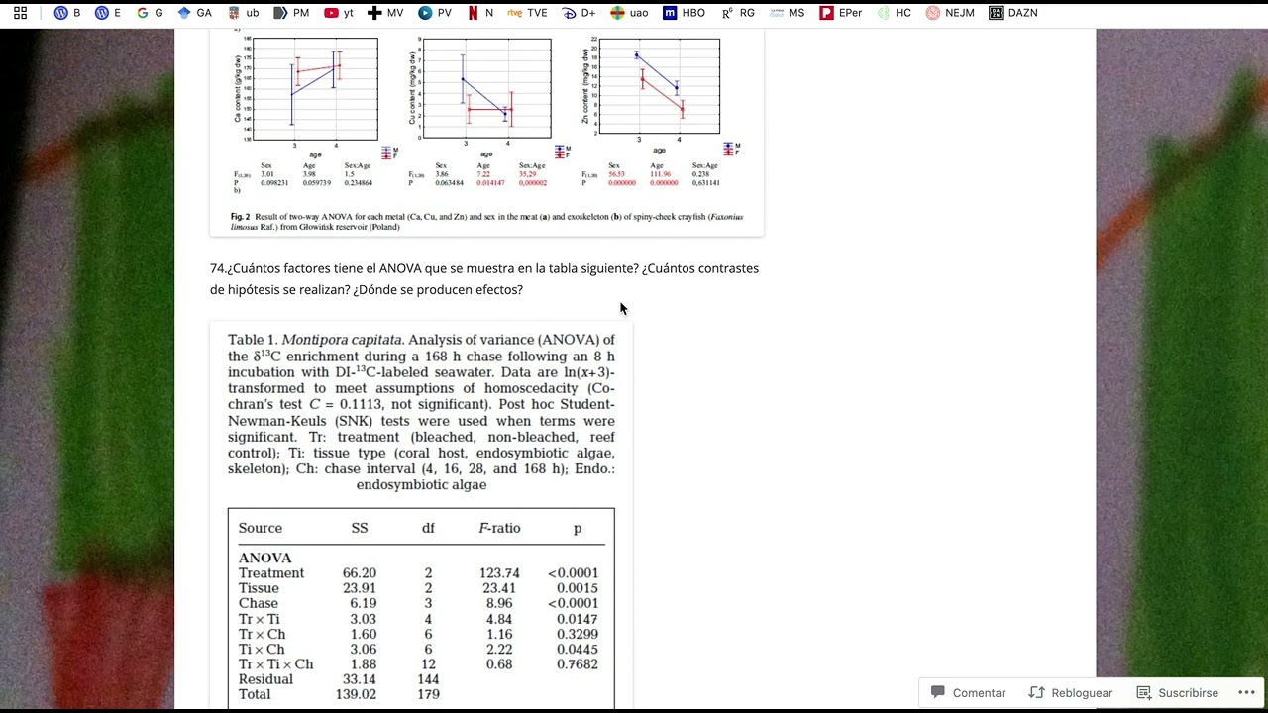Click the 'Chase' row label in table
Image resolution: width=1268 pixels, height=713 pixels.
coord(258,603)
